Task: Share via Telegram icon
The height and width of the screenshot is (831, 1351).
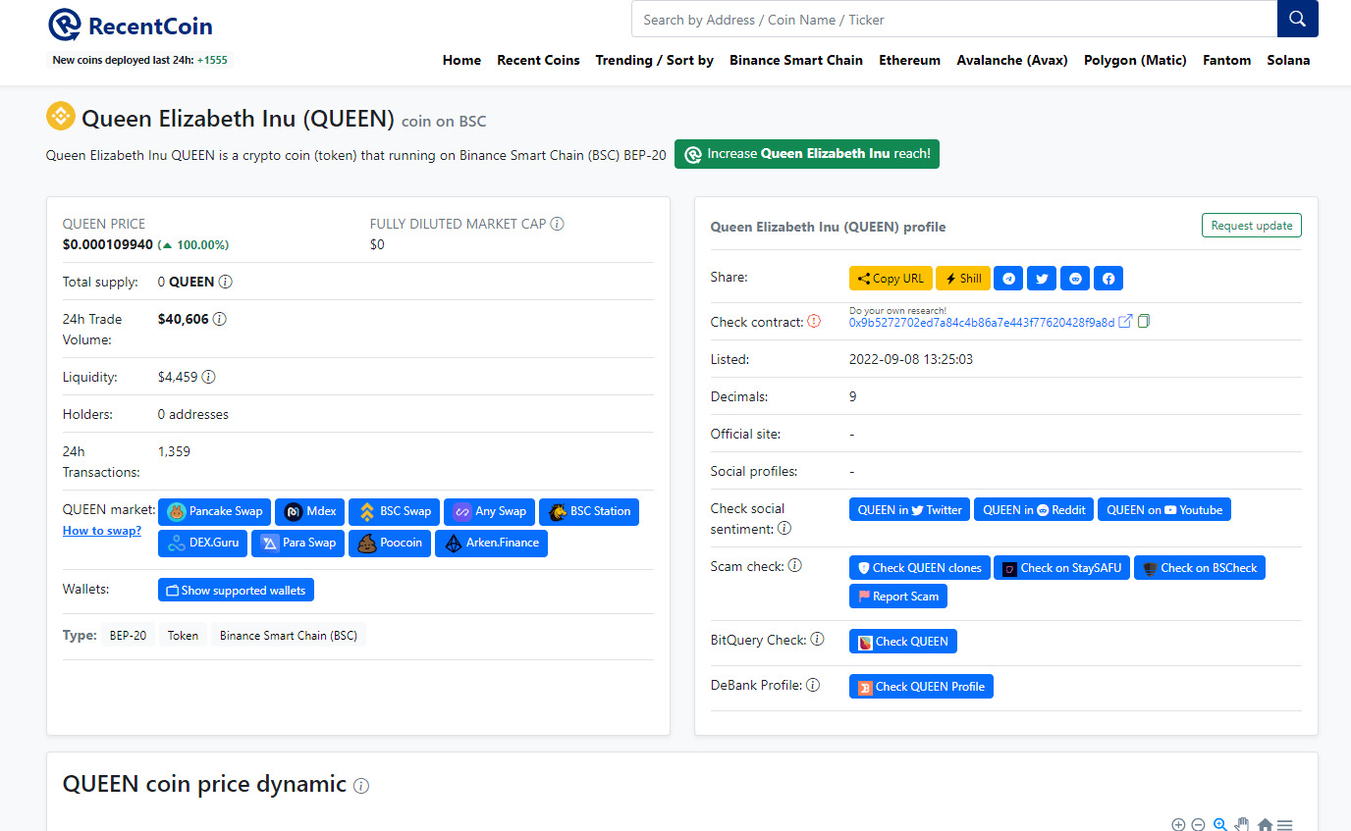Action: tap(1008, 279)
